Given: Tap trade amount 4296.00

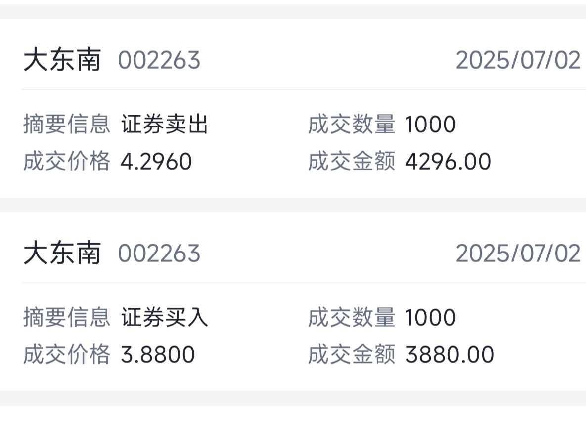Looking at the screenshot, I should click(x=448, y=162).
